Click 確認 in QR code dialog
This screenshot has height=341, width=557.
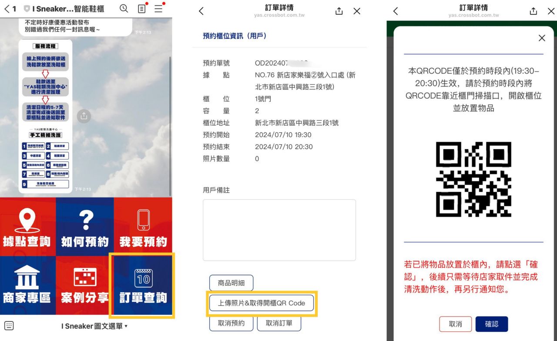[492, 324]
